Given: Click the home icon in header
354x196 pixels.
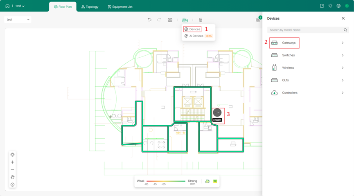Looking at the screenshot, I should tap(7, 6).
